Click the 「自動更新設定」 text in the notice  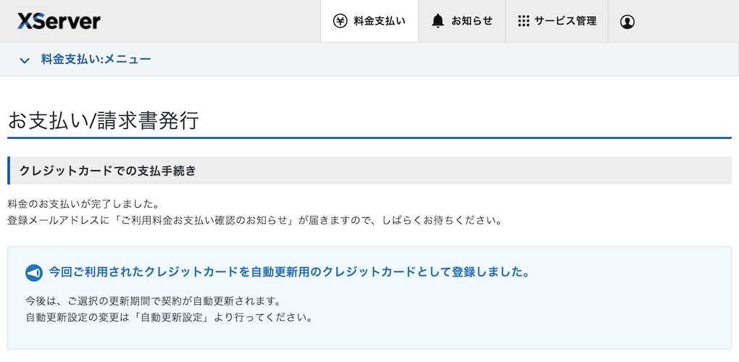point(173,317)
